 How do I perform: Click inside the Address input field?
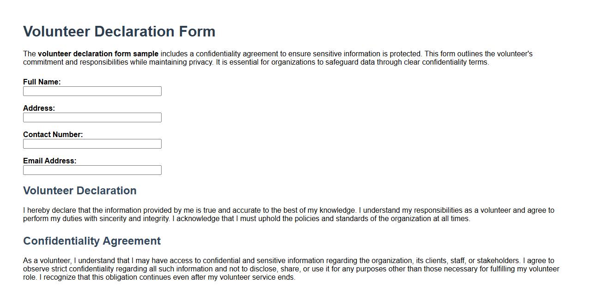92,117
